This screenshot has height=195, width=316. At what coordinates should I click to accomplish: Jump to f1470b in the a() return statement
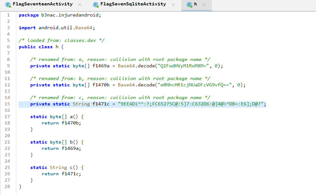71,123
